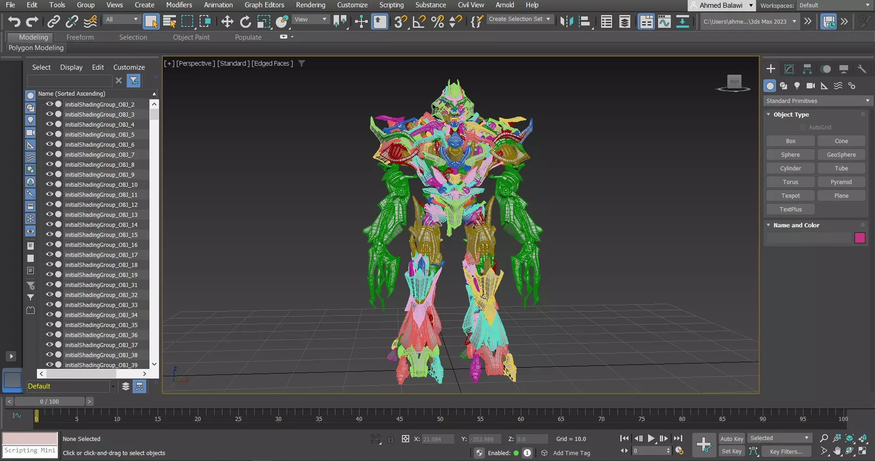Viewport: 875px width, 461px height.
Task: Click the Unlink Selection icon
Action: coord(72,21)
